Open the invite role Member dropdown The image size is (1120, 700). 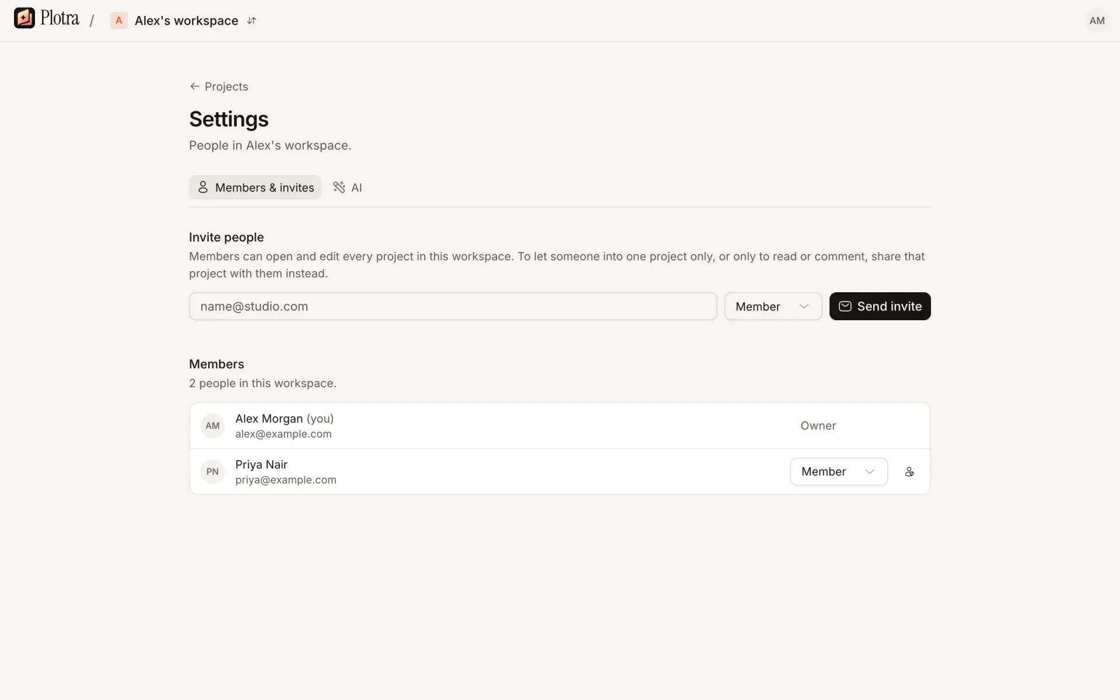point(773,306)
